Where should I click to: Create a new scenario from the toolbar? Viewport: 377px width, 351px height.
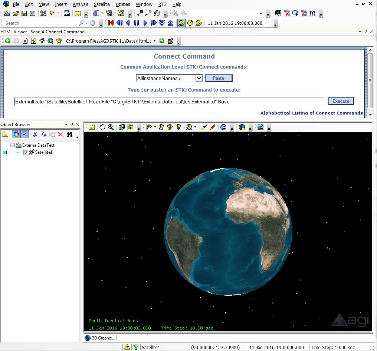point(7,13)
